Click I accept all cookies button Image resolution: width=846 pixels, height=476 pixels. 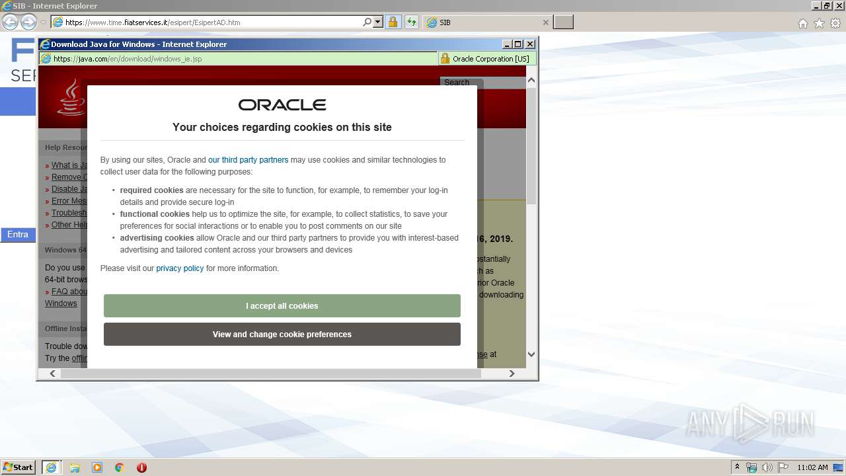(x=282, y=306)
